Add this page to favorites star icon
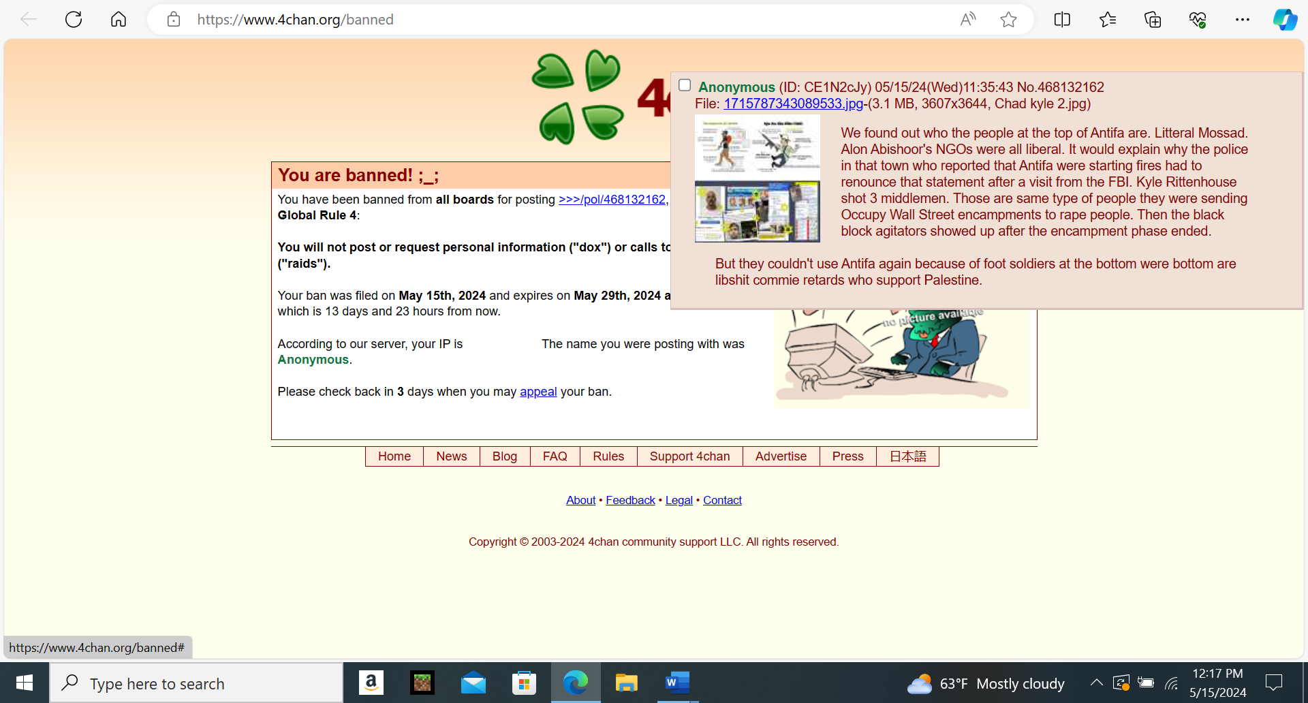 1008,19
